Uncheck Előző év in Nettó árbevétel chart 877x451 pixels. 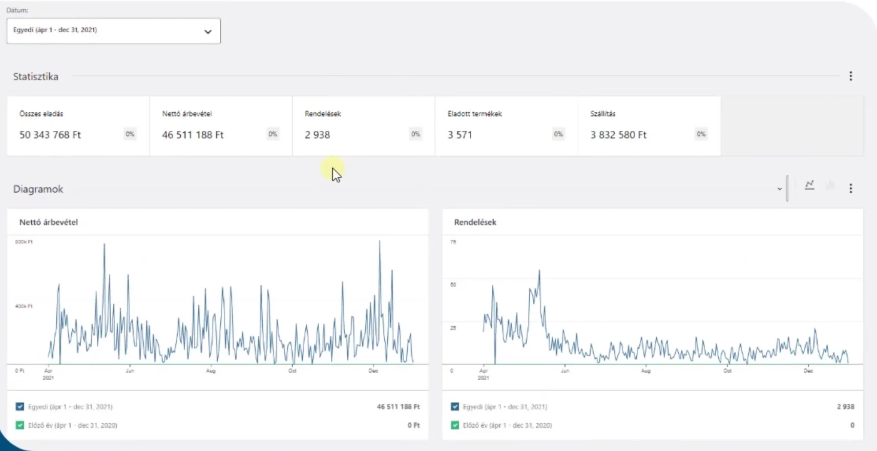click(x=20, y=425)
